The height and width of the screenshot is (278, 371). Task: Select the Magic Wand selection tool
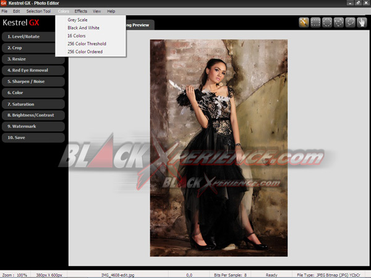tap(304, 23)
